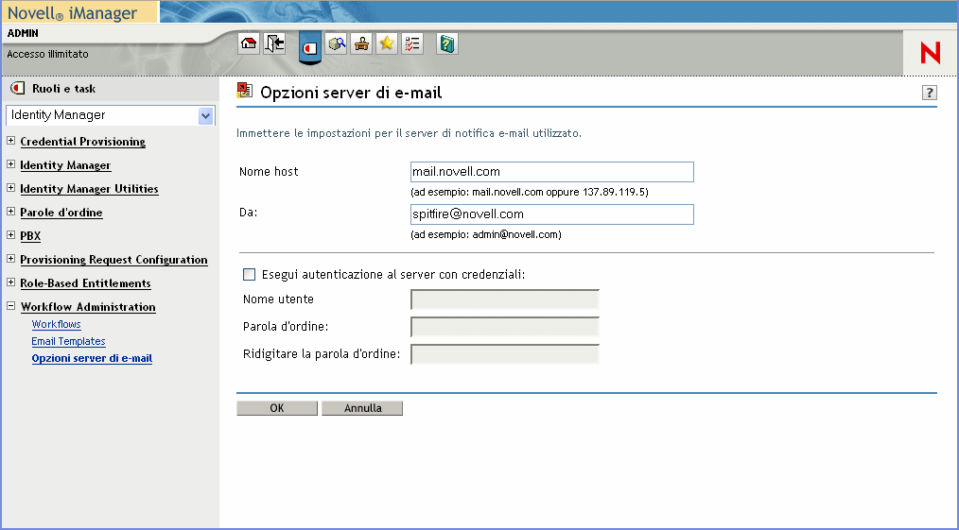Click the Home icon in toolbar
Viewport: 959px width, 530px height.
click(x=249, y=43)
